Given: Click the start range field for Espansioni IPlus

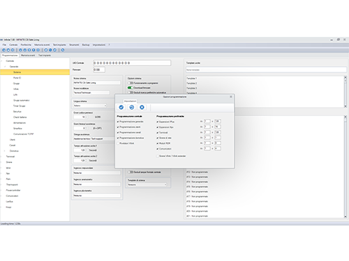Looking at the screenshot, I should coord(207,121).
